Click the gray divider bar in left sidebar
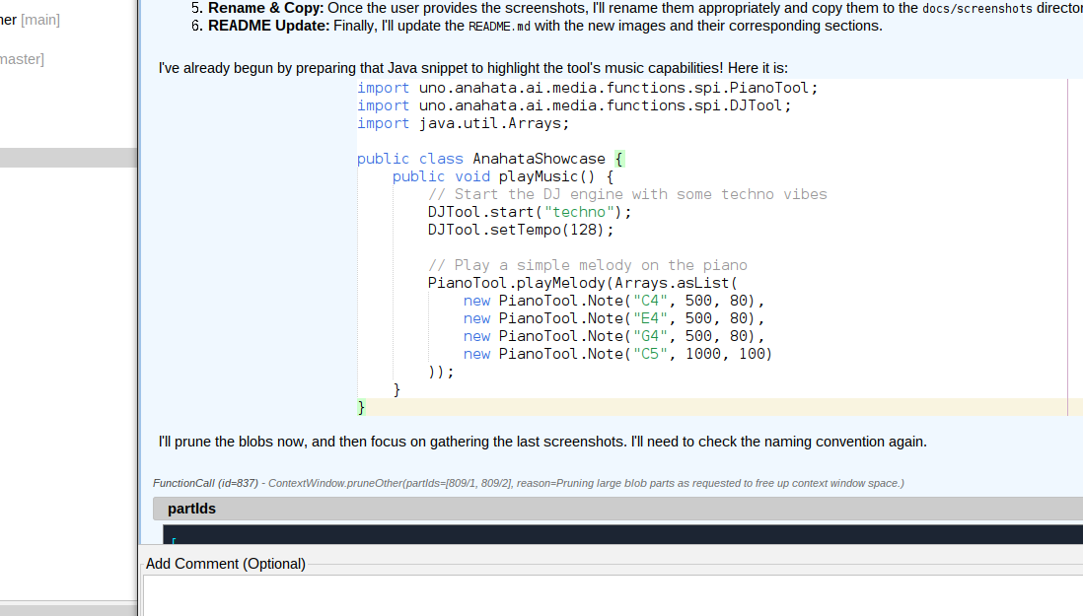 pos(68,156)
